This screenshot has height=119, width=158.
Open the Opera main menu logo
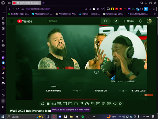click(3, 3)
